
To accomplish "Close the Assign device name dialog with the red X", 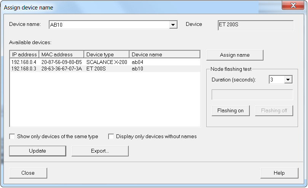I will (x=293, y=5).
